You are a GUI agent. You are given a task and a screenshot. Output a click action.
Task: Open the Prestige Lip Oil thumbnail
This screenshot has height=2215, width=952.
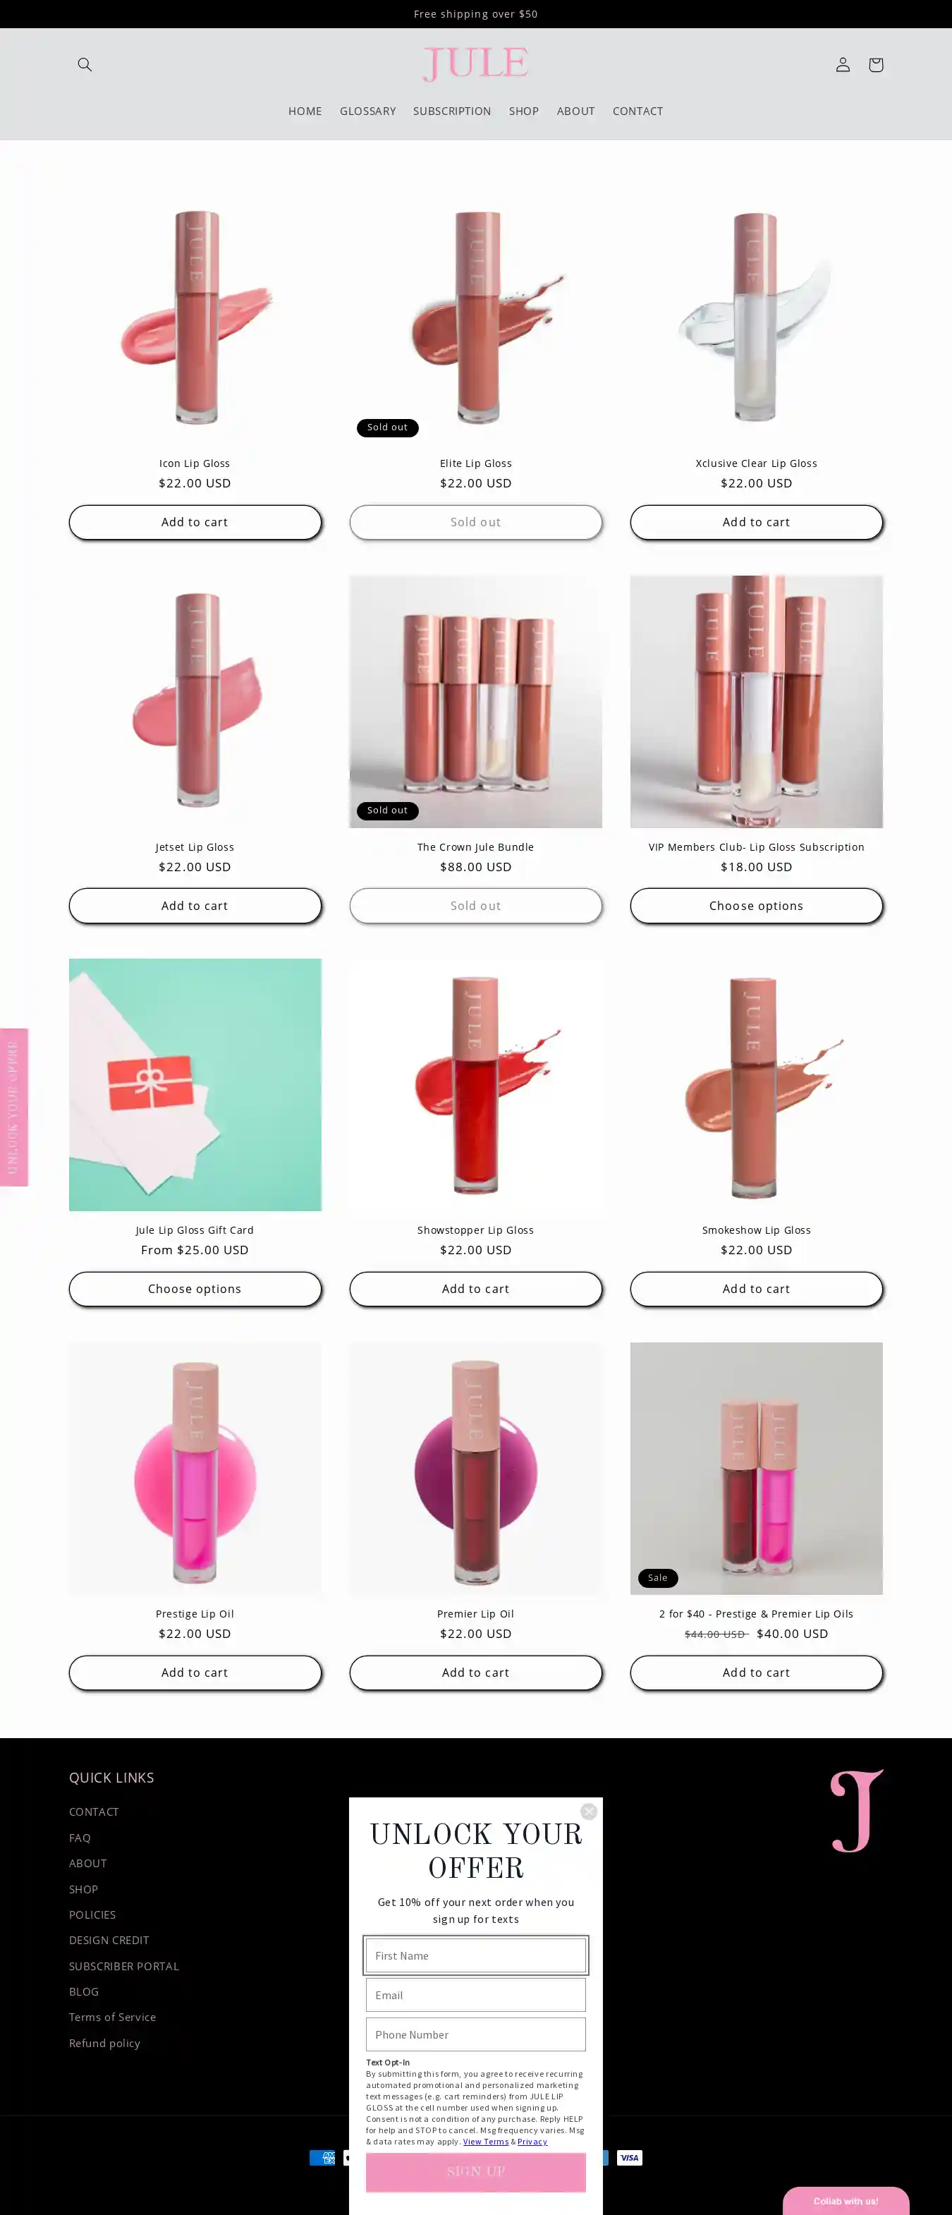[195, 1468]
